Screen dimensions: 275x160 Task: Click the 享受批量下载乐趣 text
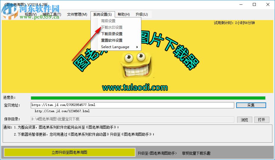(x=196, y=153)
